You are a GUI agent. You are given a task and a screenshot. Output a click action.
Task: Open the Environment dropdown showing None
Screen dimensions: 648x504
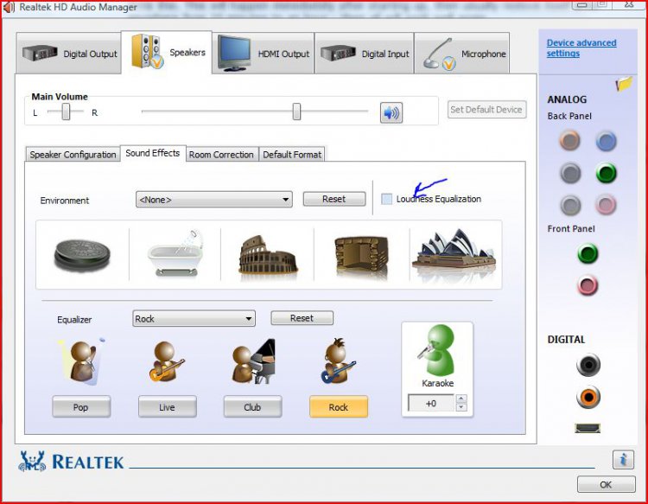pos(214,200)
